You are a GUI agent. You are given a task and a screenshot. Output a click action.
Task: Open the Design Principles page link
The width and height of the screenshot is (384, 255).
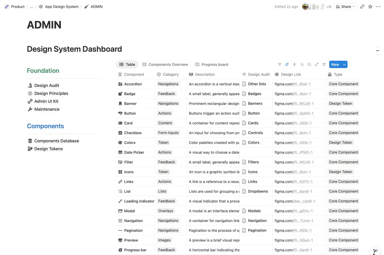tap(51, 93)
